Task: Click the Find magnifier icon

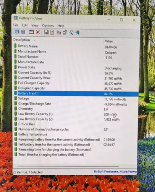Action: pos(71,33)
